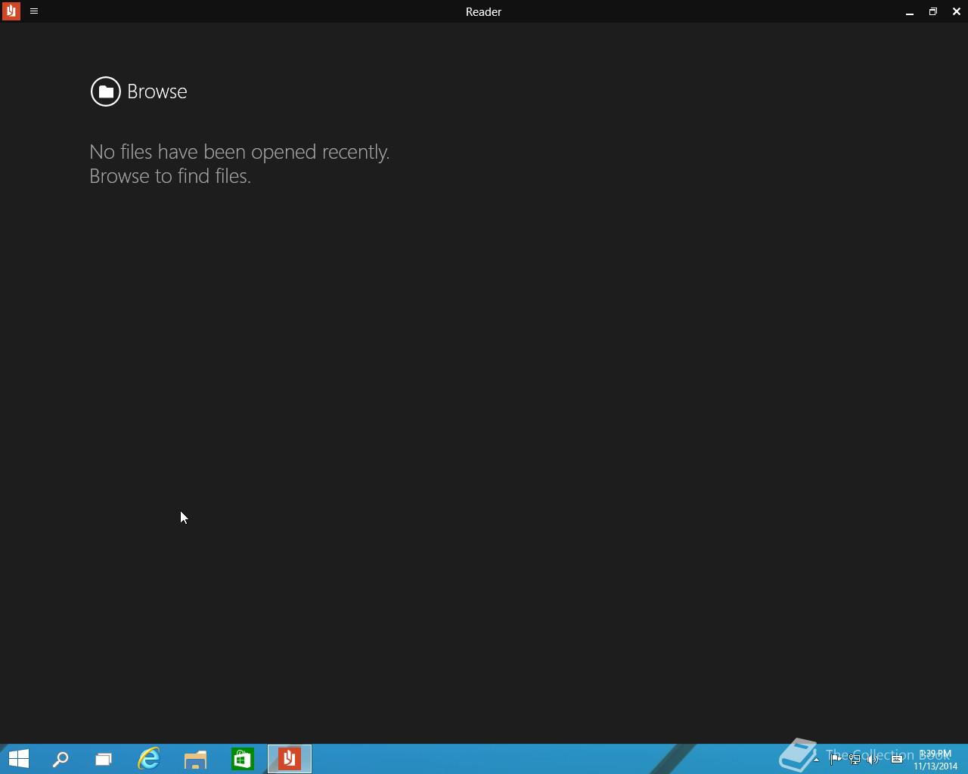Viewport: 968px width, 774px height.
Task: Open the Windows Start menu
Action: (19, 759)
